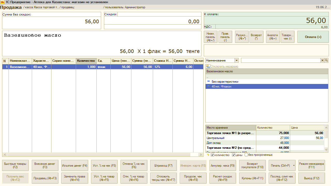This screenshot has width=331, height=186.
Task: Uncheck the 'цены' checkbox
Action: click(234, 155)
